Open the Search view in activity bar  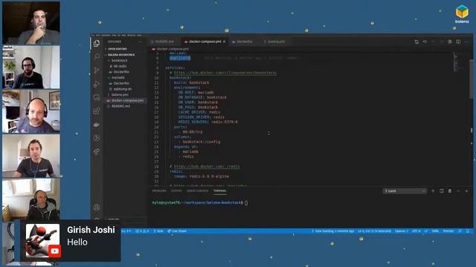[x=97, y=56]
